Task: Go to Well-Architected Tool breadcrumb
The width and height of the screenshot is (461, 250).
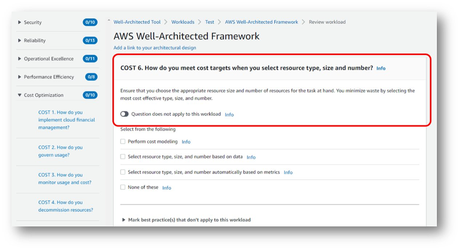Action: 137,22
